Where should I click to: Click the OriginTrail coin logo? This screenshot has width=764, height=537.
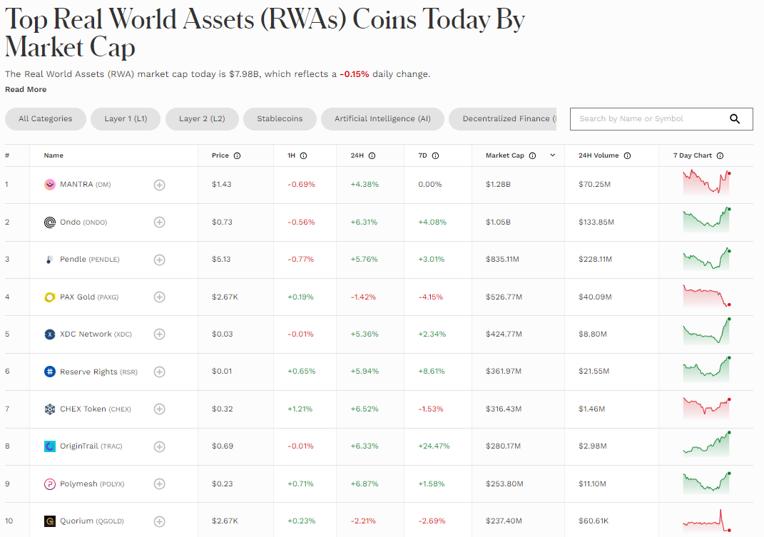pyautogui.click(x=50, y=446)
